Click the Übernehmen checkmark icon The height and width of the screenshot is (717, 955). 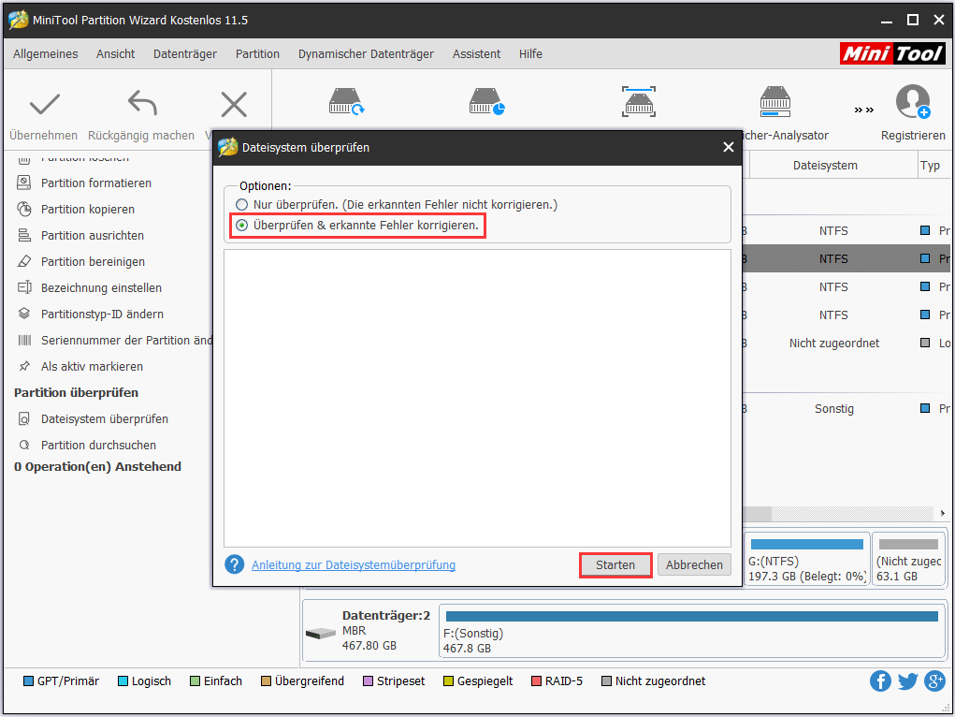click(44, 104)
